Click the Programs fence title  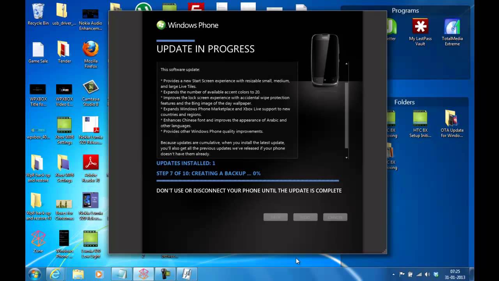click(x=405, y=11)
